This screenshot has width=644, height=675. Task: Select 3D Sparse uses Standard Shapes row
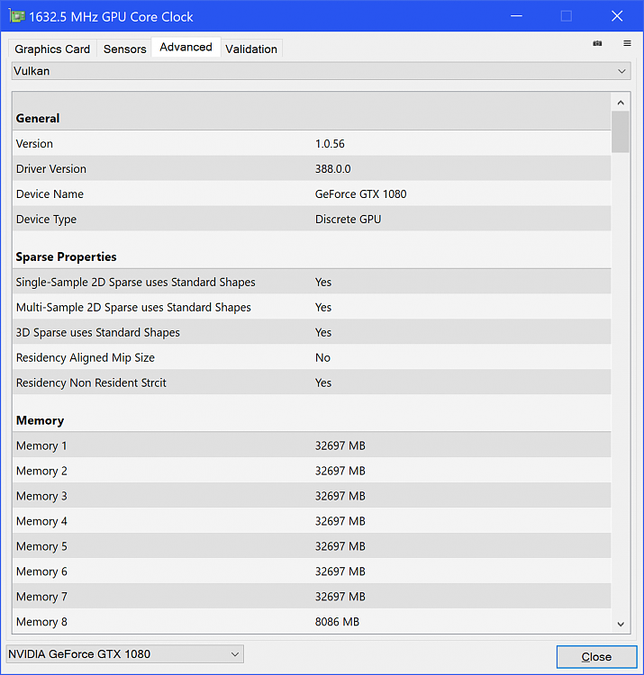click(312, 332)
